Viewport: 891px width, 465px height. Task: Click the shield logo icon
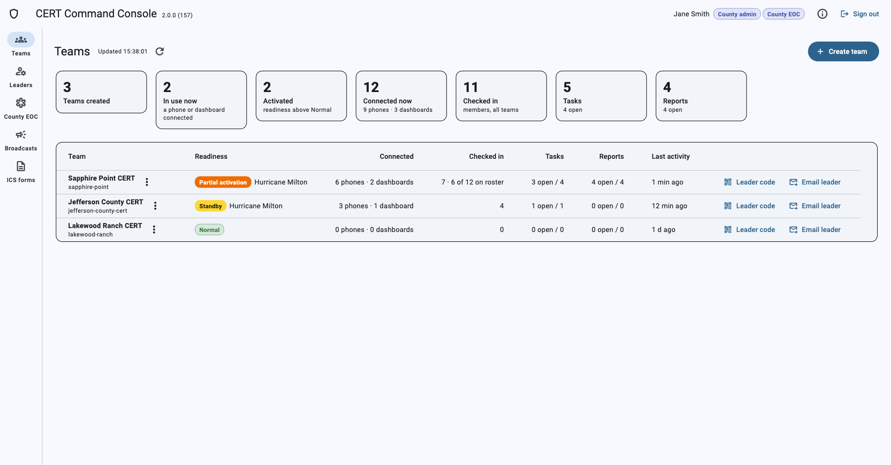(14, 14)
